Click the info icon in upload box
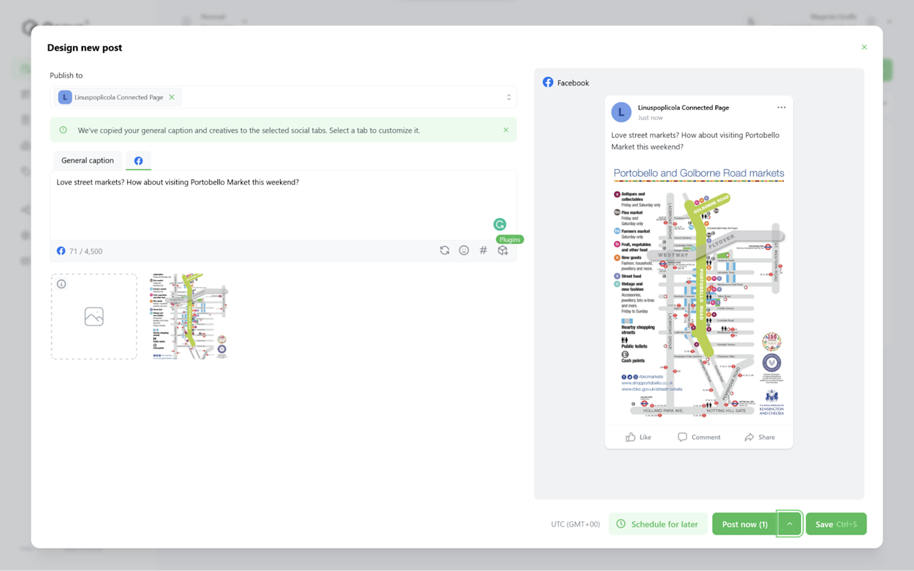Image resolution: width=914 pixels, height=571 pixels. point(61,284)
